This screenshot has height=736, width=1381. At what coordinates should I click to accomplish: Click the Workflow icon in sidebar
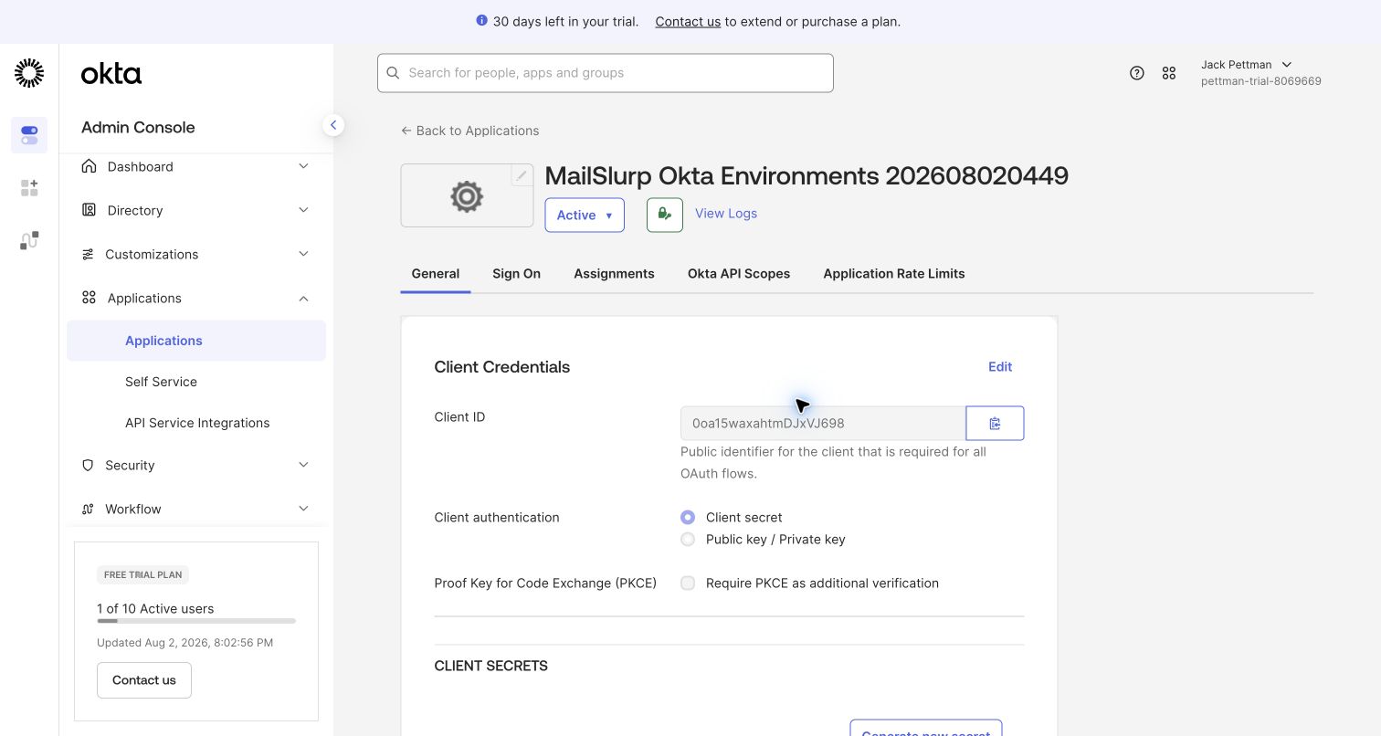(88, 509)
